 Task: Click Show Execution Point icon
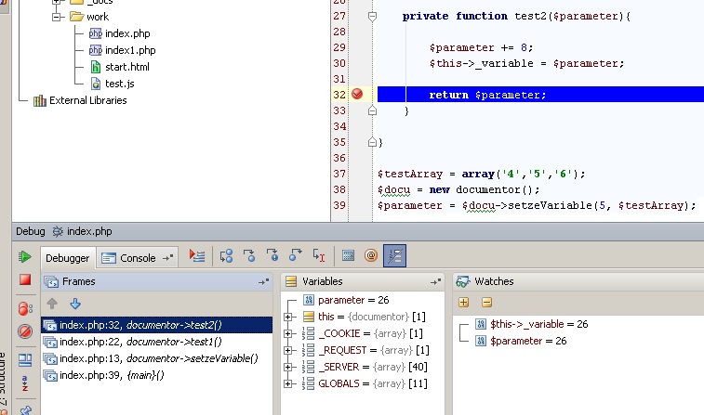coord(197,256)
